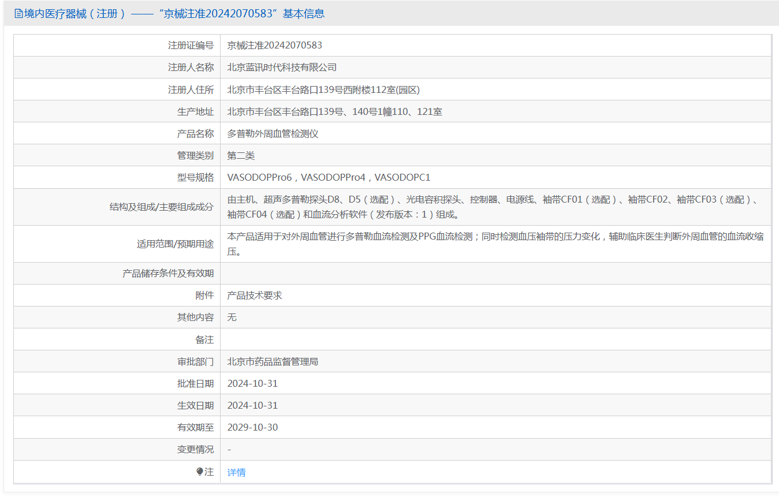The height and width of the screenshot is (497, 779).
Task: Open the 详情 link in the 注 row
Action: 236,472
